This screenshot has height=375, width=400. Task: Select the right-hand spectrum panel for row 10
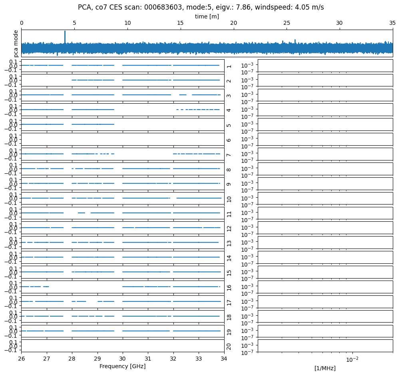325,198
